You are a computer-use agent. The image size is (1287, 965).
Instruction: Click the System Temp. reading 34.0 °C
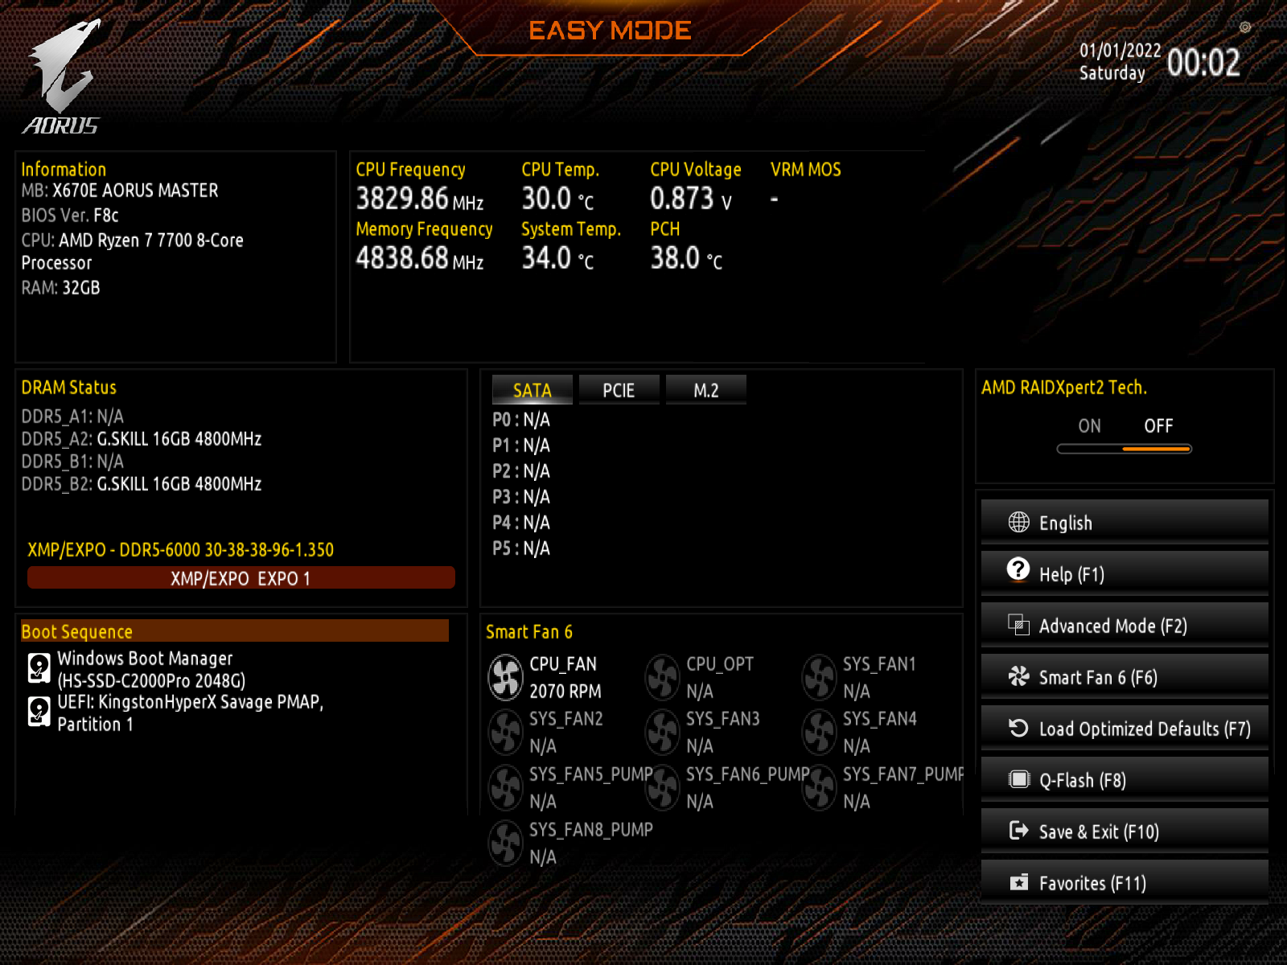click(x=557, y=257)
